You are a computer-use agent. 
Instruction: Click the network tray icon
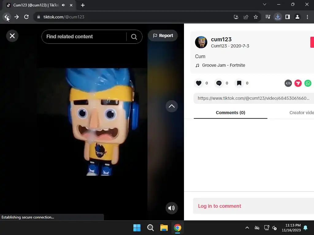click(x=266, y=228)
